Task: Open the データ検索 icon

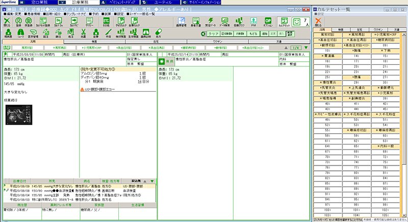Action: [x=224, y=22]
